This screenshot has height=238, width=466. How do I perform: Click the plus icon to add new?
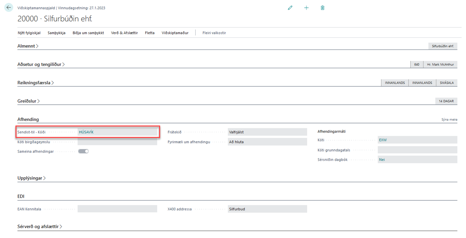click(x=306, y=8)
